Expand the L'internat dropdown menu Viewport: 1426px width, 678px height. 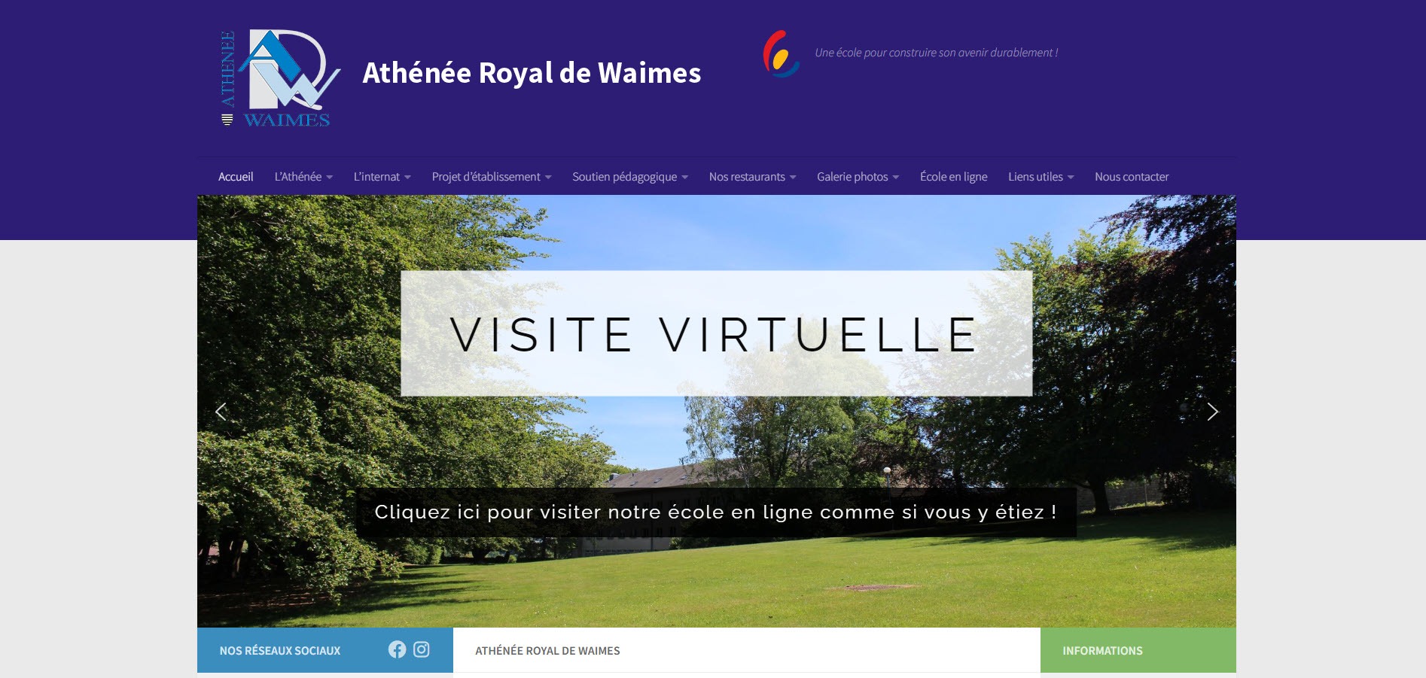point(382,177)
